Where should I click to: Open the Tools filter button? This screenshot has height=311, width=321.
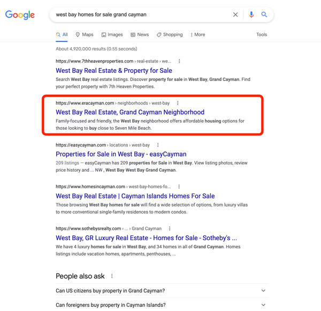coord(262,34)
